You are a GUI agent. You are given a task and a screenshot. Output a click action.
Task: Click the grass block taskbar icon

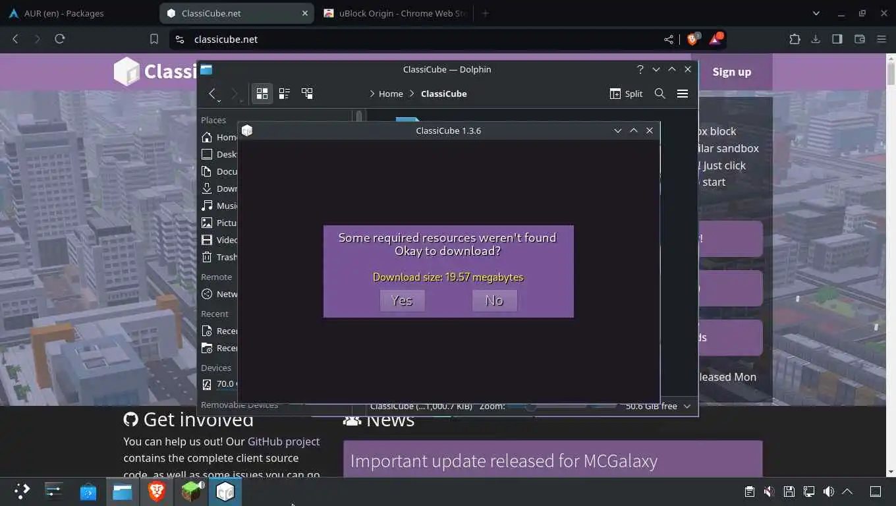[x=191, y=491]
